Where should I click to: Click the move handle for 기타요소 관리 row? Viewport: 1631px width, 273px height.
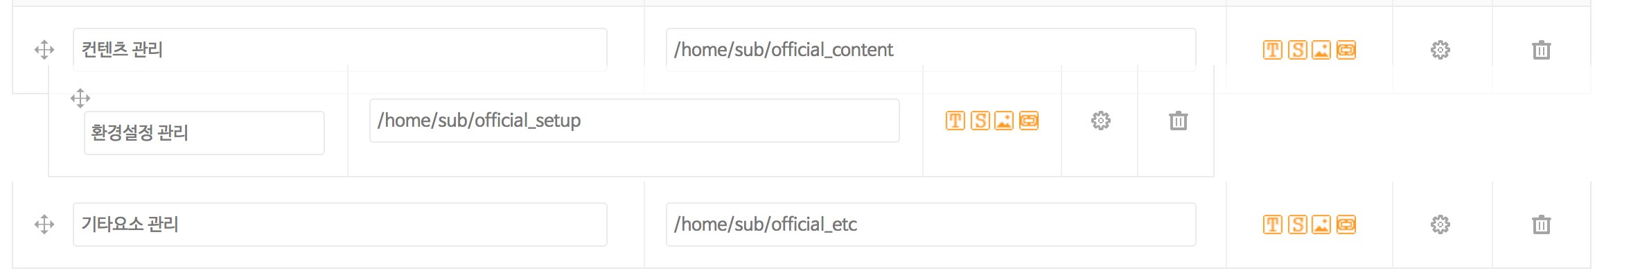tap(44, 224)
